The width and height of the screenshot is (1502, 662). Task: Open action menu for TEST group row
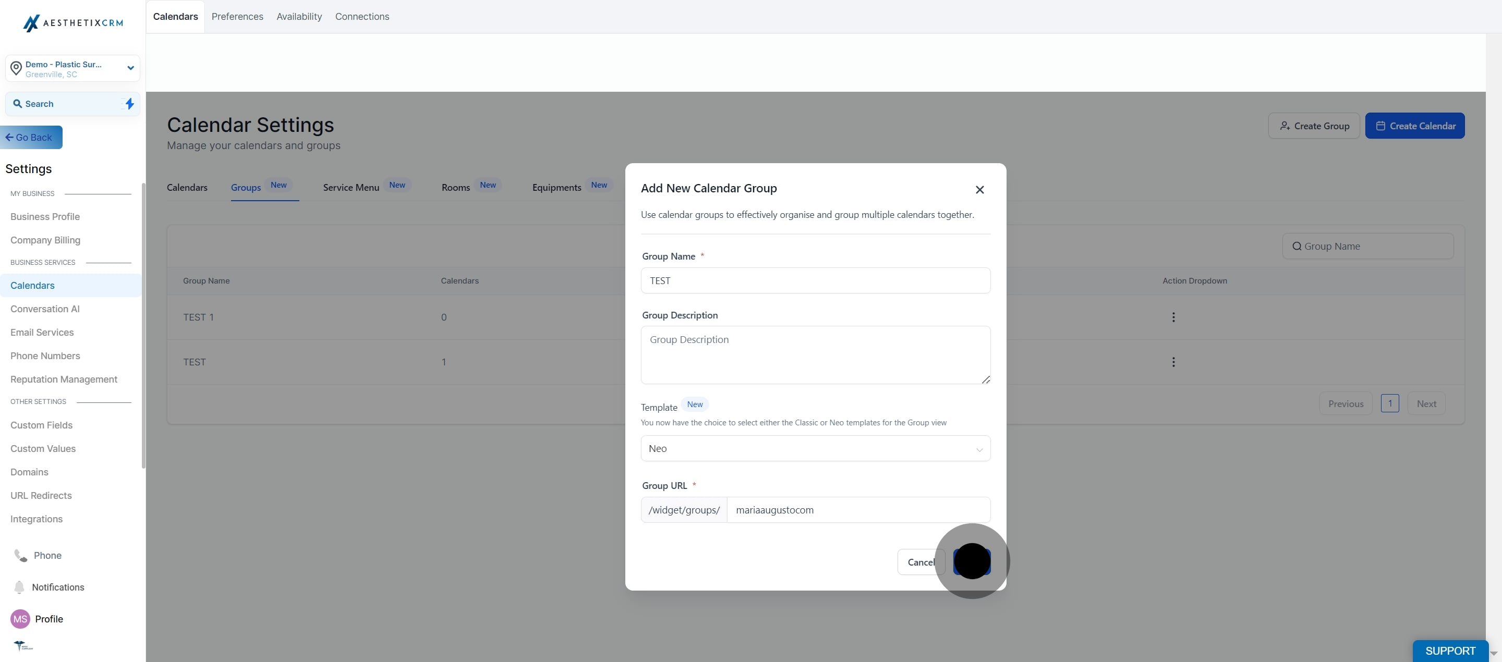[x=1173, y=362]
